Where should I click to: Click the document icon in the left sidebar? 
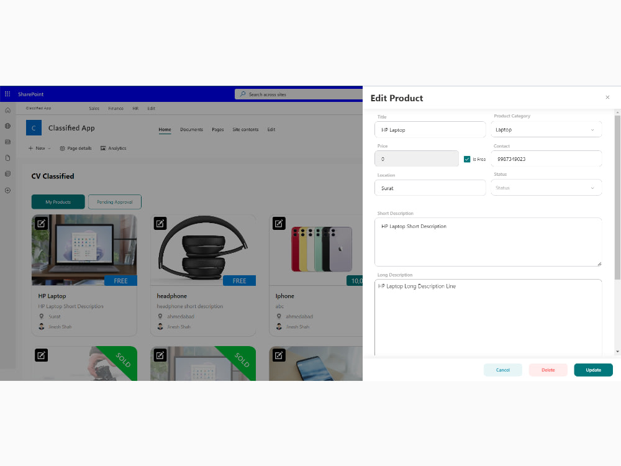coord(7,158)
